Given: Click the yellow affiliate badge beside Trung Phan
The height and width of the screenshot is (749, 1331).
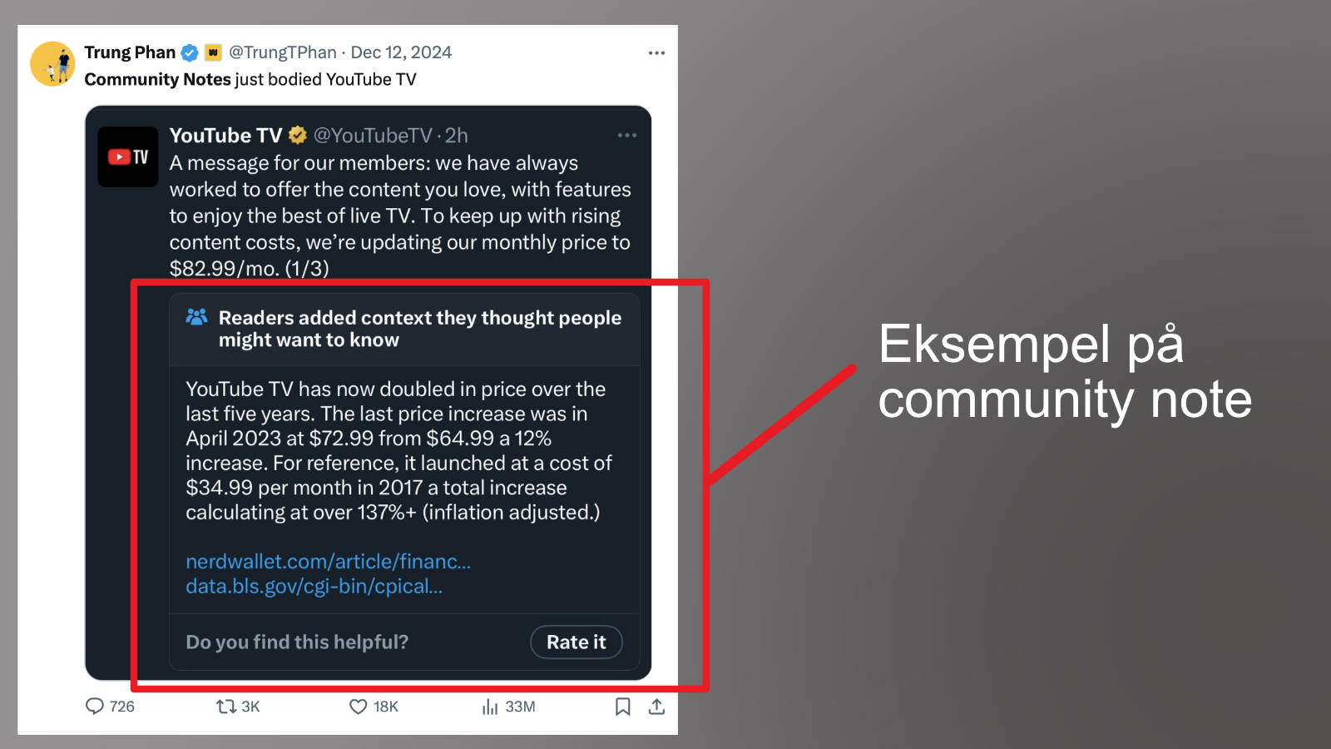Looking at the screenshot, I should pyautogui.click(x=213, y=52).
